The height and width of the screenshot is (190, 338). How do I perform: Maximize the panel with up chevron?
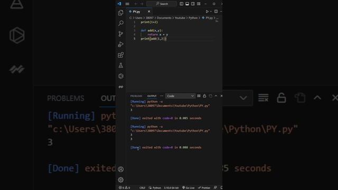coord(216,96)
